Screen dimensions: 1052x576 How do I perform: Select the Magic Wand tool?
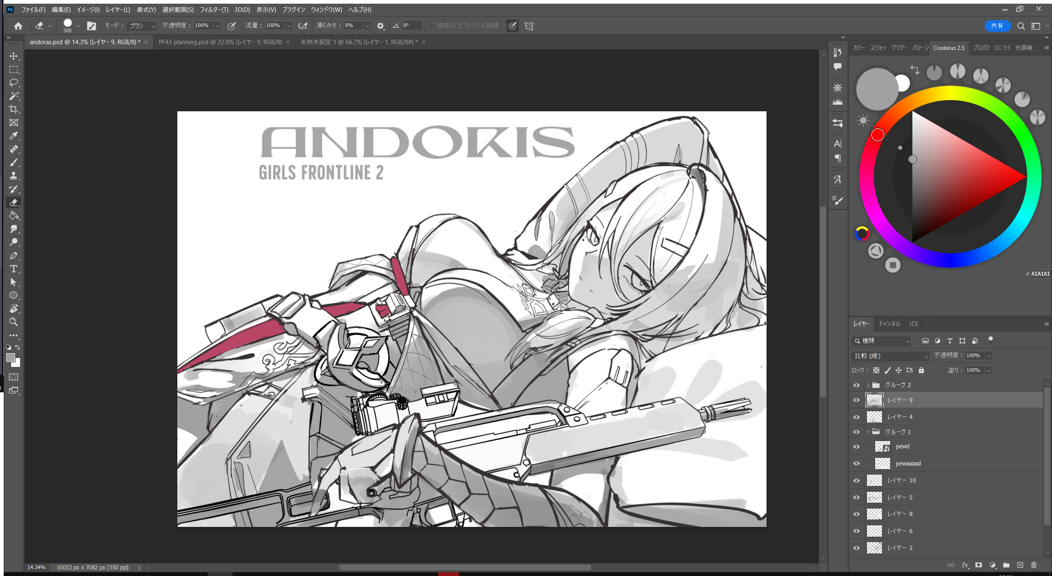(14, 96)
